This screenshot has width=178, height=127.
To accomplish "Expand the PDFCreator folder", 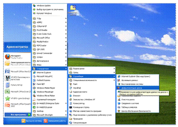I will click(x=49, y=45).
